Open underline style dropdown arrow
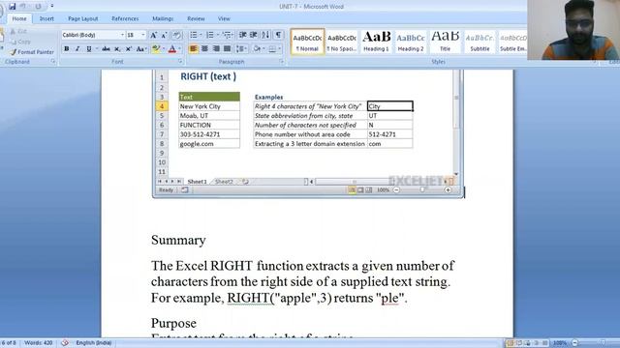Screen dimensions: 620x348 tap(96, 49)
